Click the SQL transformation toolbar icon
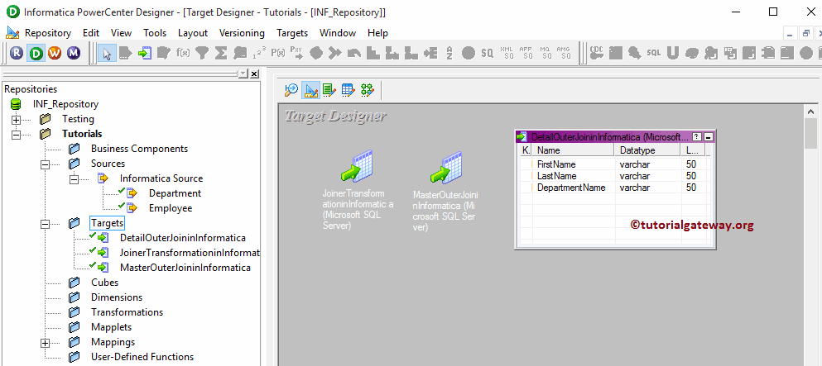 (x=654, y=53)
